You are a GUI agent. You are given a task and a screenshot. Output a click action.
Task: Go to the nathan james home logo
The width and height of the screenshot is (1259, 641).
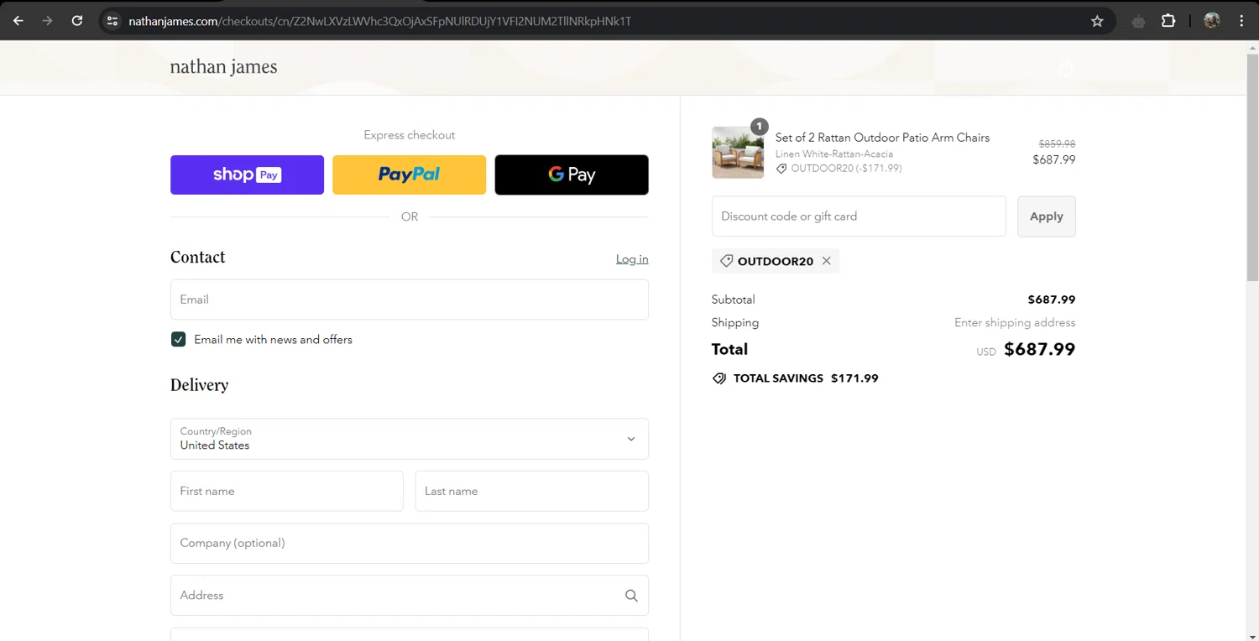[x=223, y=67]
